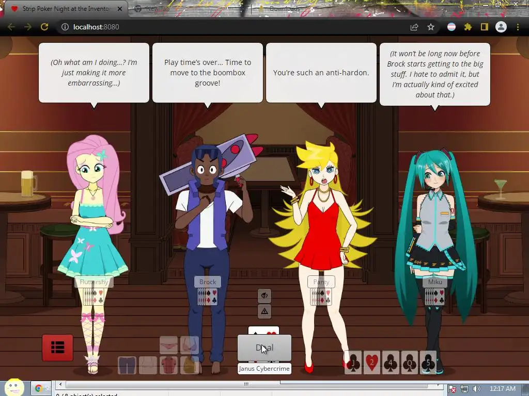Click the localhost:8080 address bar
The image size is (529, 396).
[233, 27]
